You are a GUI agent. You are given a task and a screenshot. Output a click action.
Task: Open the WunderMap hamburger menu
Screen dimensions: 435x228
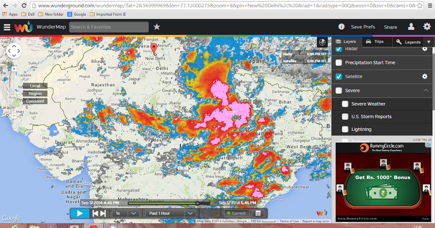click(7, 27)
